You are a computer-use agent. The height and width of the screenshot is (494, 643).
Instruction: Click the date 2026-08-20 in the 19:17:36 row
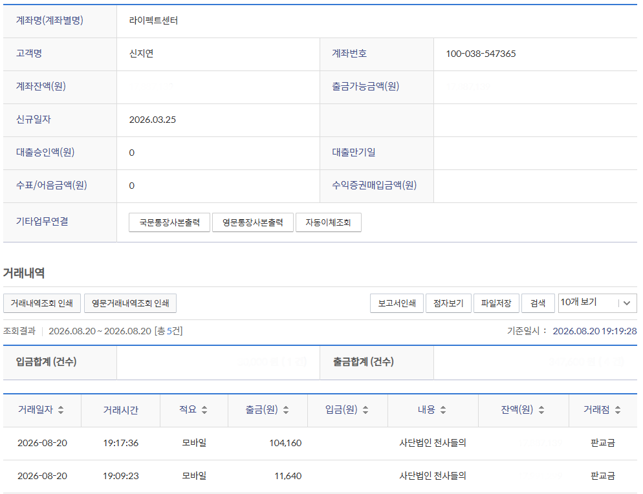tap(42, 443)
